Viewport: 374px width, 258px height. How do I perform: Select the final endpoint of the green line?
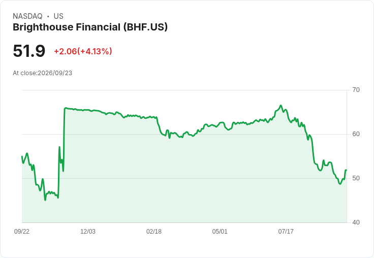pos(346,170)
